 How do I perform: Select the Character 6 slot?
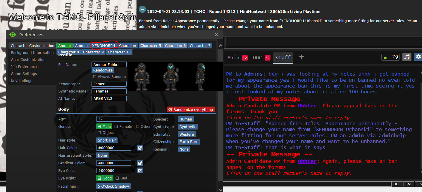tap(175, 46)
